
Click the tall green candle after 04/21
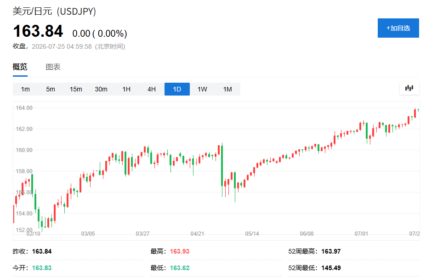(222, 166)
